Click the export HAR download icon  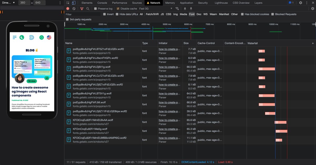(191, 8)
